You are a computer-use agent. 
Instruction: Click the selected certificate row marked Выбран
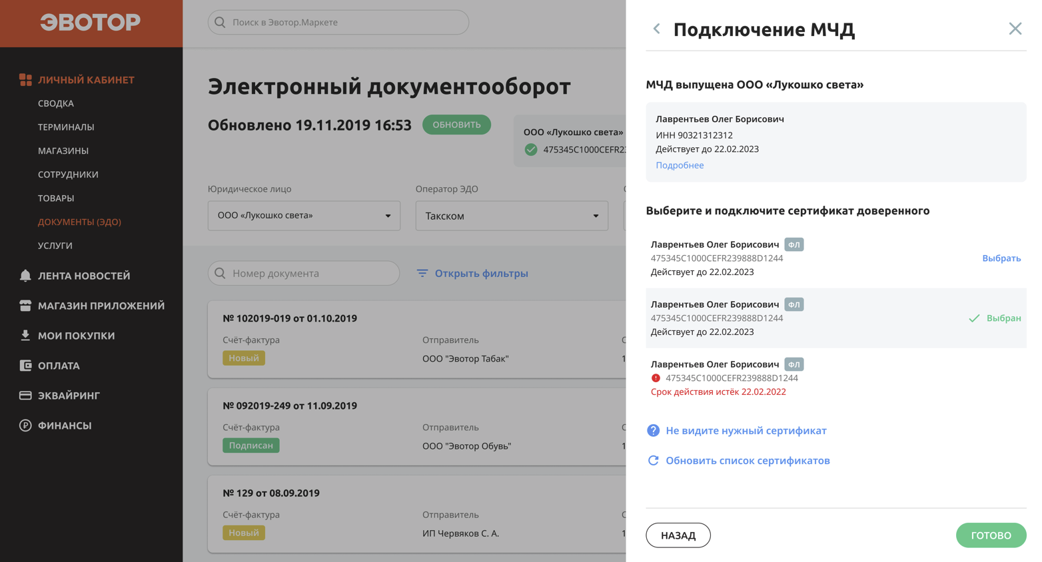(836, 318)
